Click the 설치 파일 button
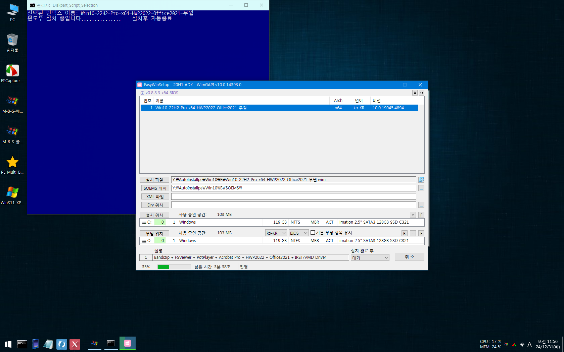 point(154,180)
